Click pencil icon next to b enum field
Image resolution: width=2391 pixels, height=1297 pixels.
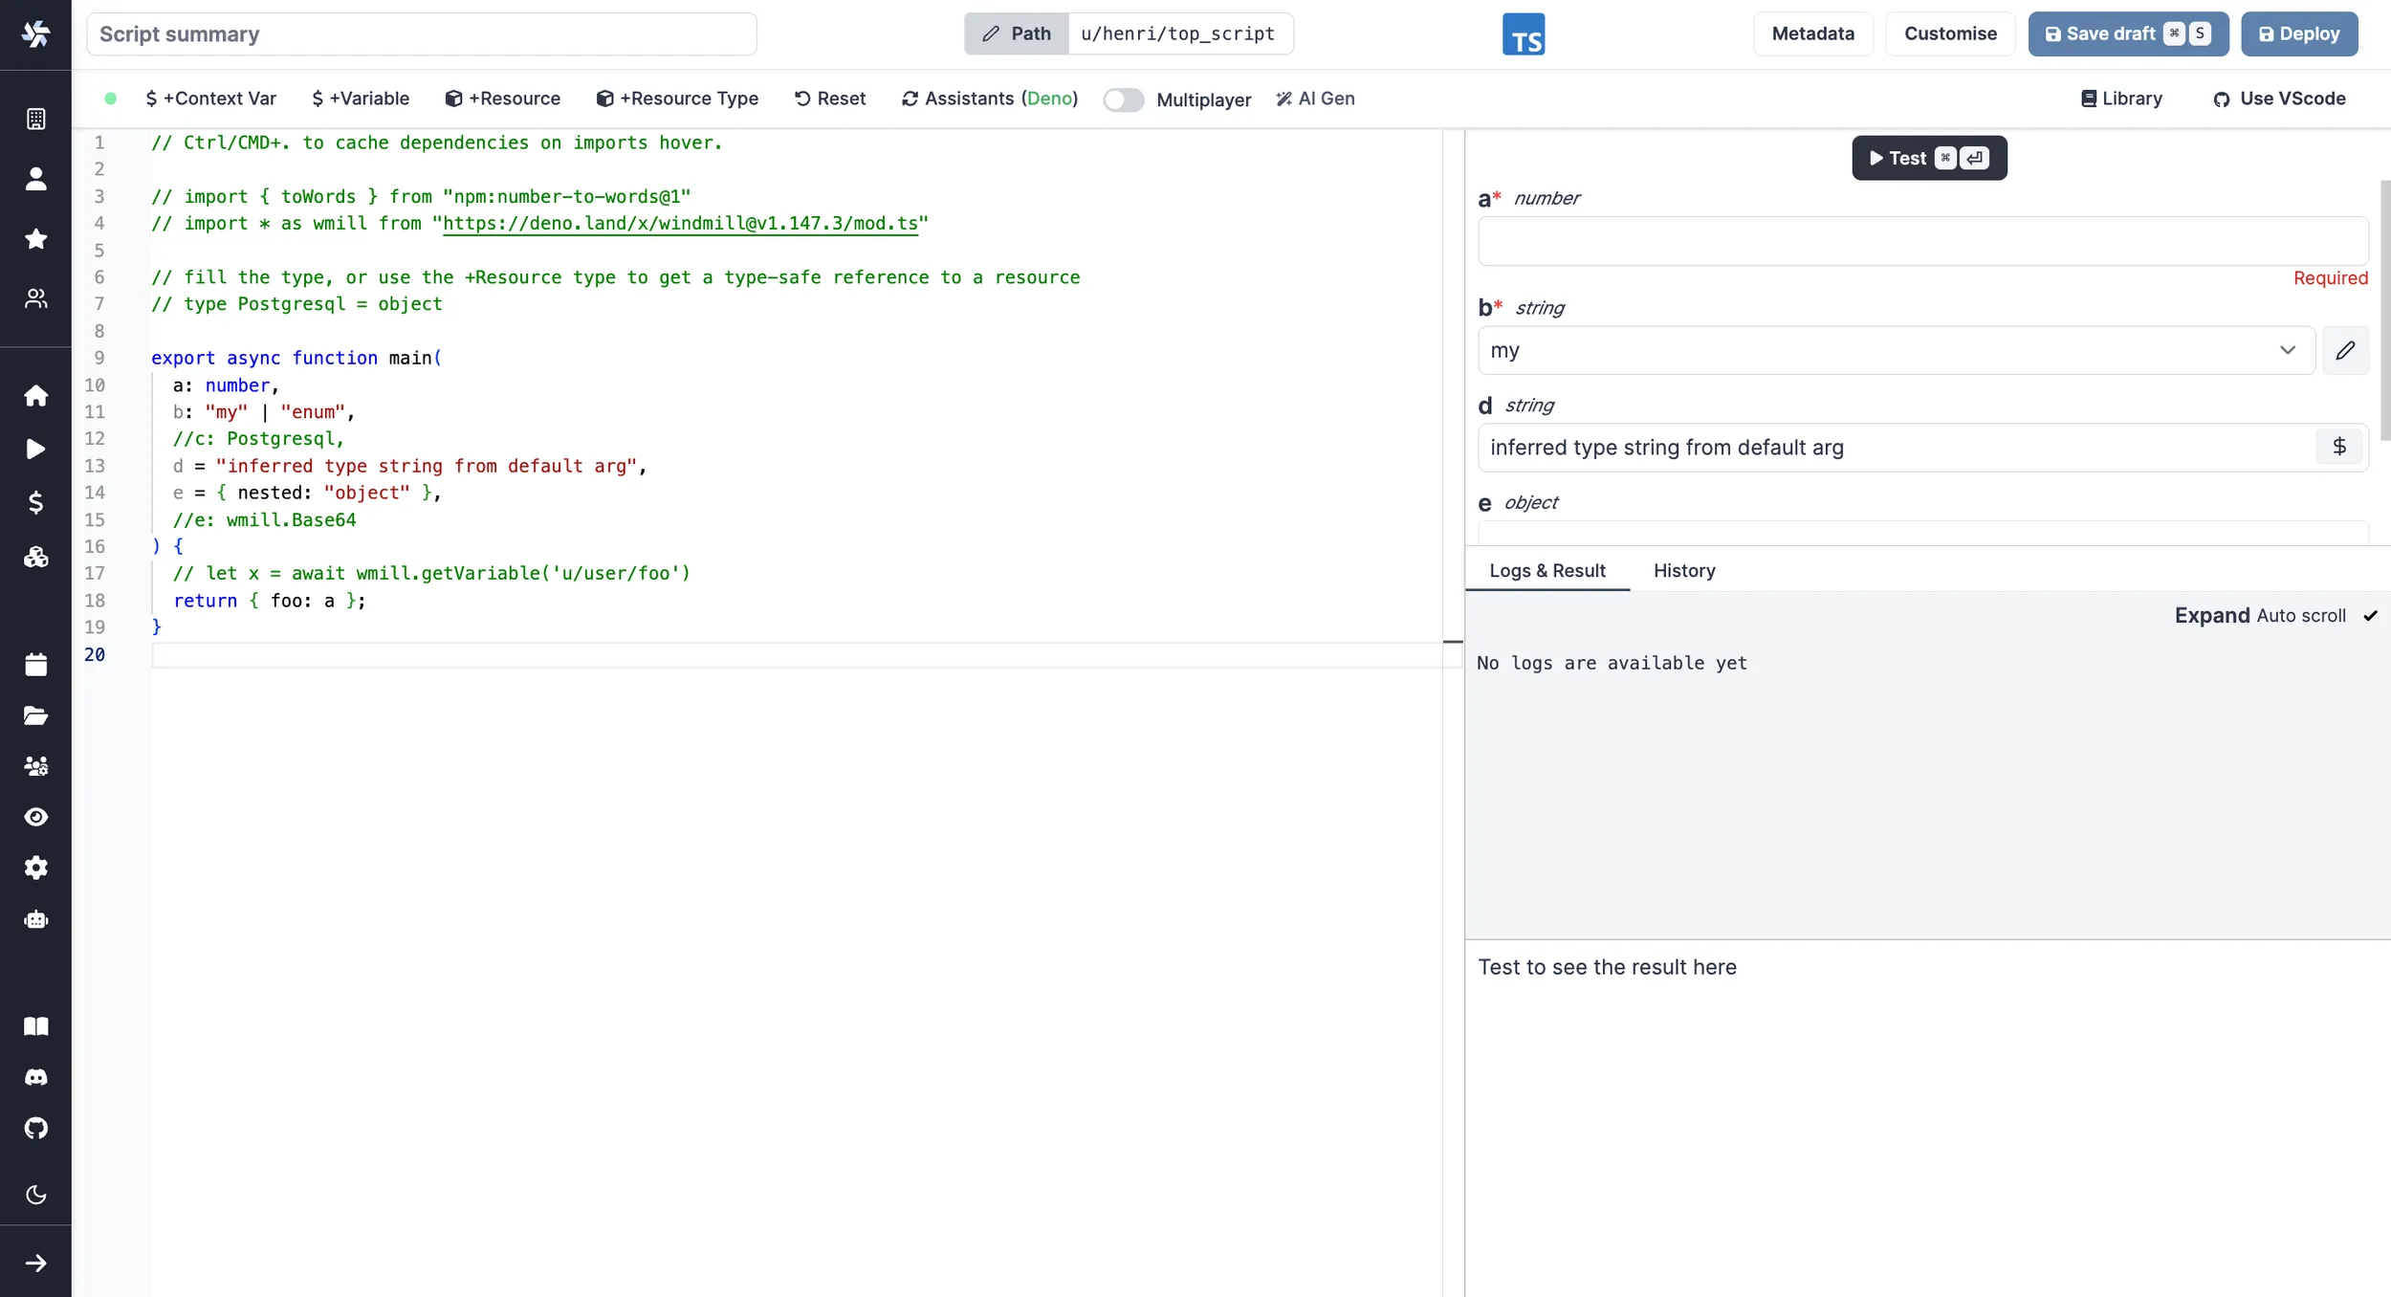tap(2345, 350)
